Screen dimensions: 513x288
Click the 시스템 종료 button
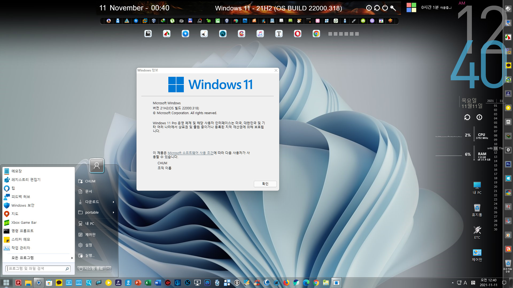(x=91, y=269)
